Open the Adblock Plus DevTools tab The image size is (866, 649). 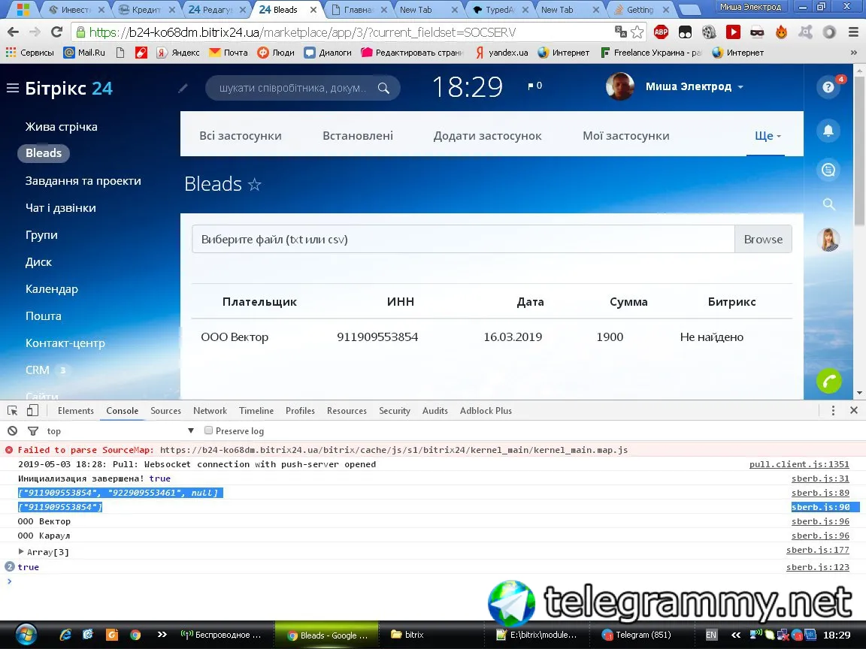point(486,411)
